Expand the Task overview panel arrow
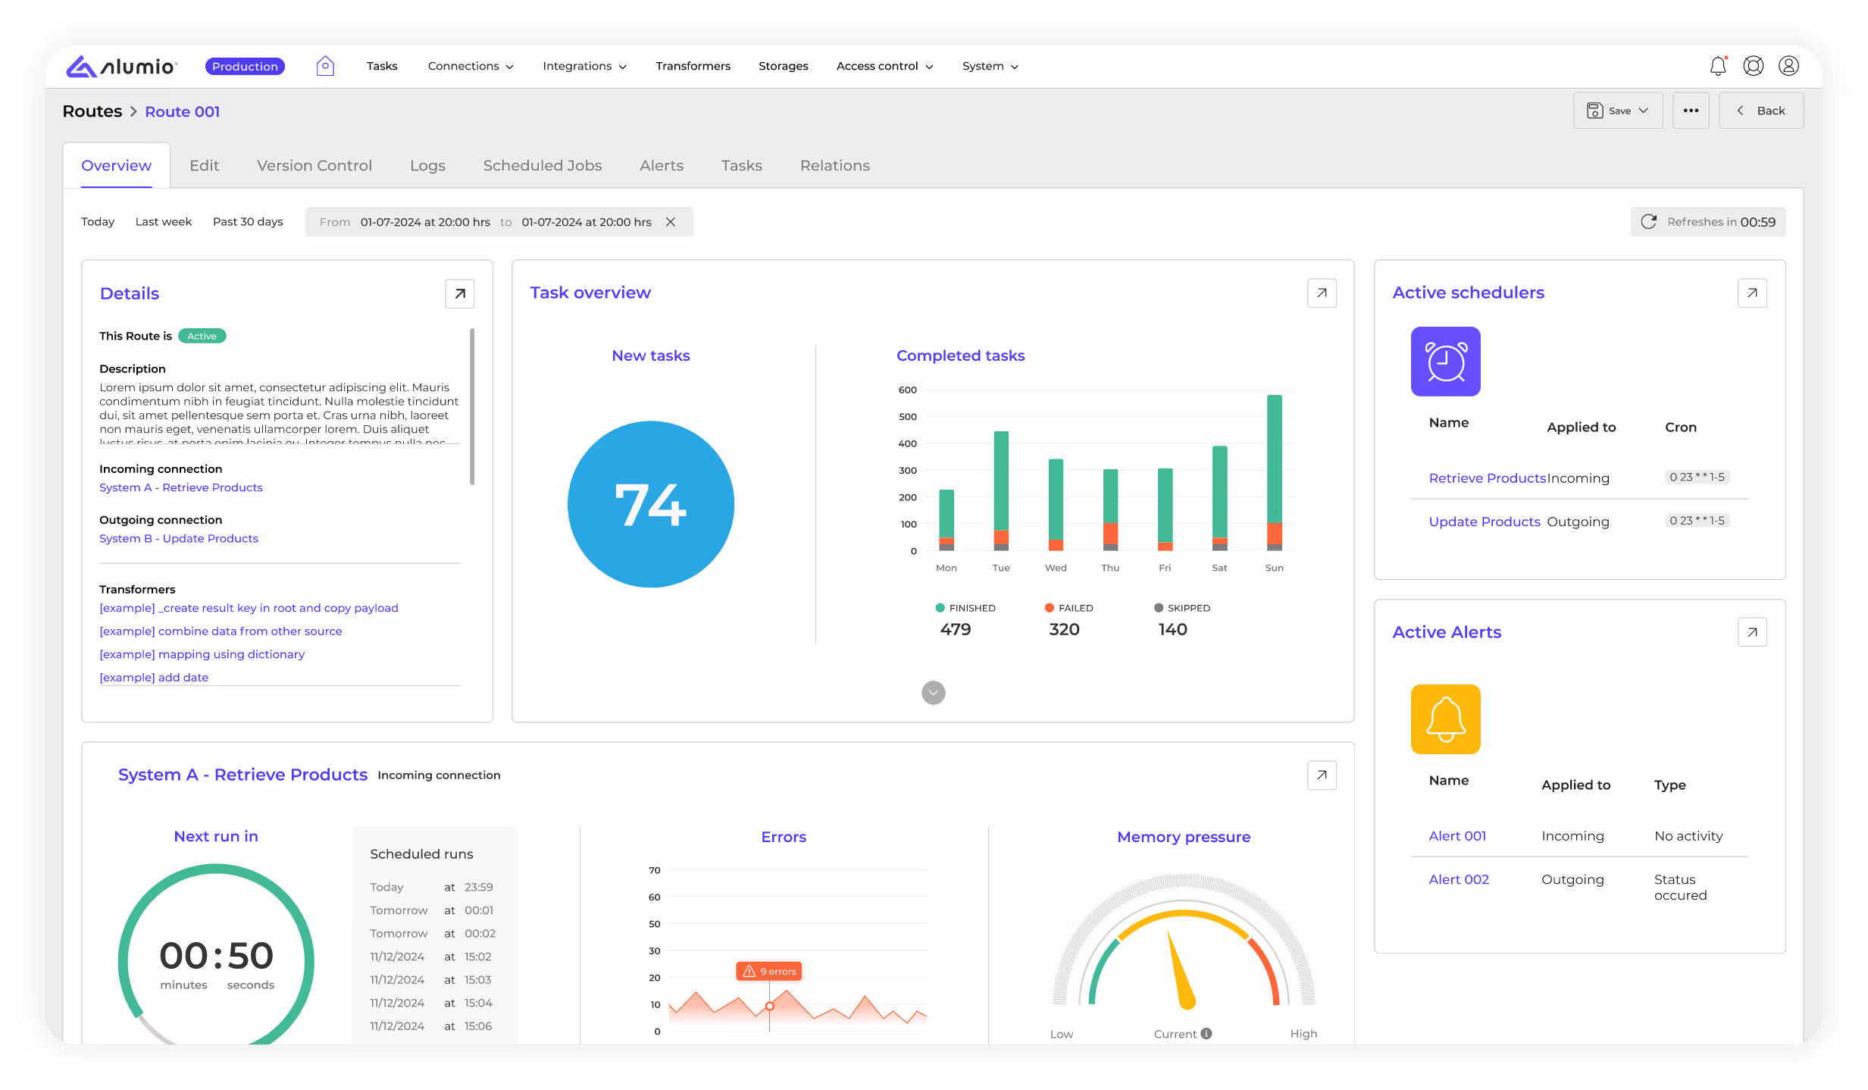This screenshot has height=1090, width=1868. [1322, 293]
